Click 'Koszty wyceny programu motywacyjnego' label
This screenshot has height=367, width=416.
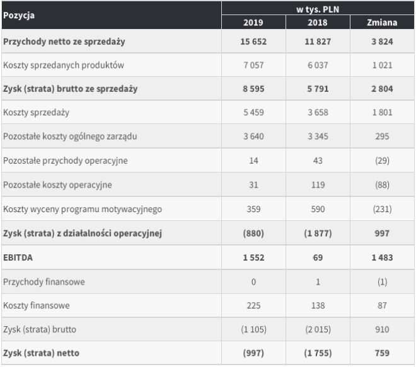(78, 209)
